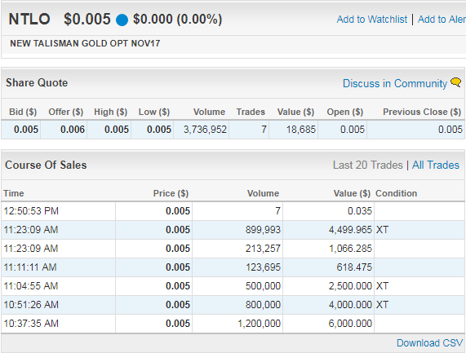Click the 800,000 trade volume
This screenshot has width=466, height=353.
tap(263, 305)
